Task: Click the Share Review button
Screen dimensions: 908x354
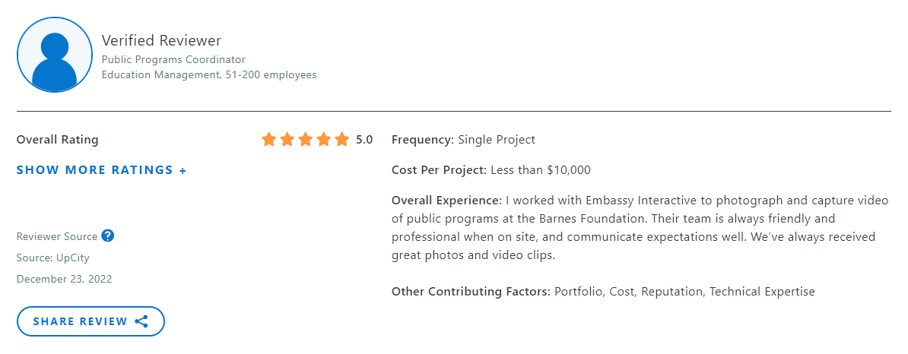Action: [x=91, y=321]
